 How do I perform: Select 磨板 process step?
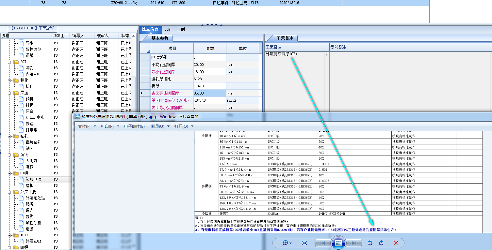(30, 185)
